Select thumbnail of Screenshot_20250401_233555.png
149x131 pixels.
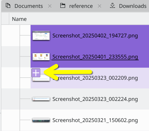41,57
